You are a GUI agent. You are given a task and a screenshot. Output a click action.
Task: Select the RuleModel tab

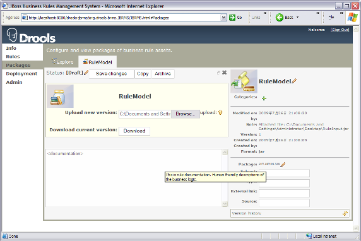(97, 62)
